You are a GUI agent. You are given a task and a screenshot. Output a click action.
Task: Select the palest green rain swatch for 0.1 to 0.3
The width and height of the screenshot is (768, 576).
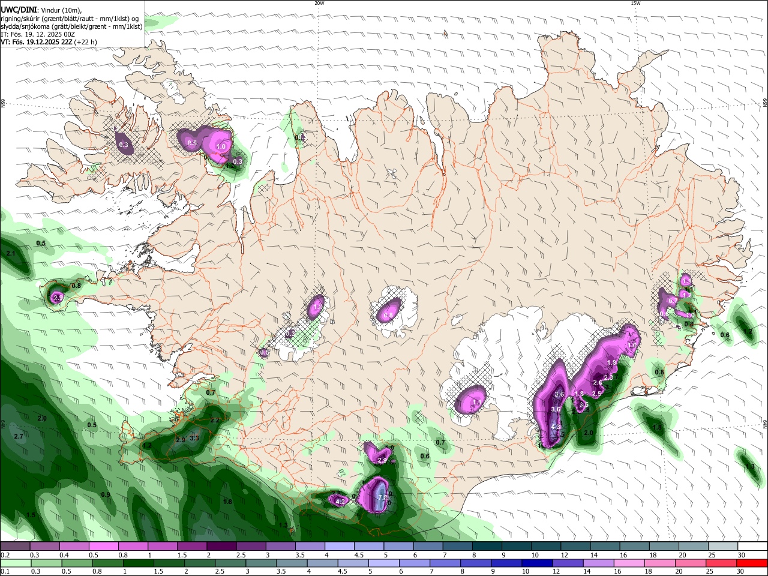[x=16, y=563]
